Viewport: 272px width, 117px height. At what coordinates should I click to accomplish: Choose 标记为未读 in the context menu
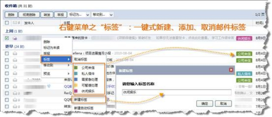pos(51,47)
